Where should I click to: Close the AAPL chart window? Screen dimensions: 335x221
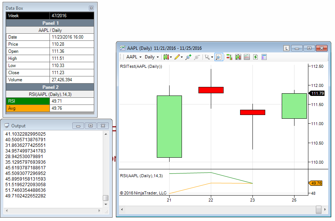tap(321, 48)
